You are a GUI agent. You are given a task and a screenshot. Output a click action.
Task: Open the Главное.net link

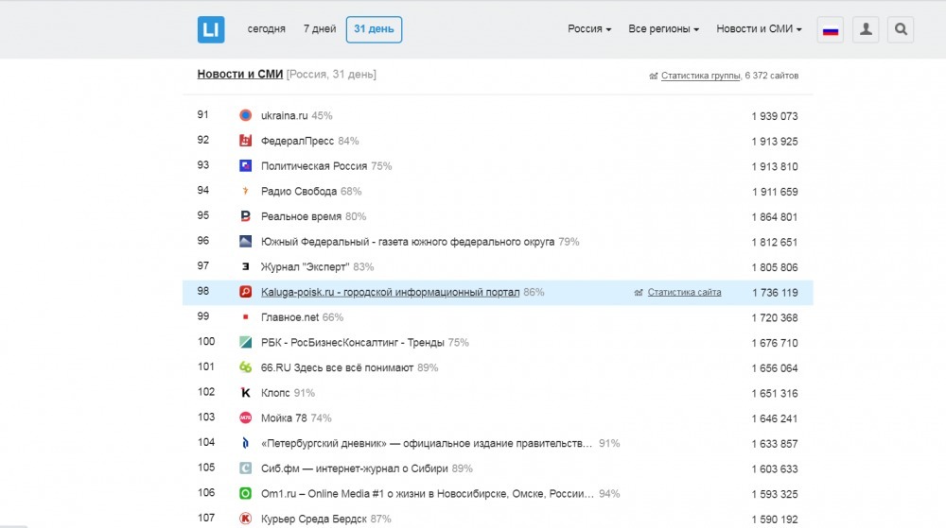click(x=289, y=317)
